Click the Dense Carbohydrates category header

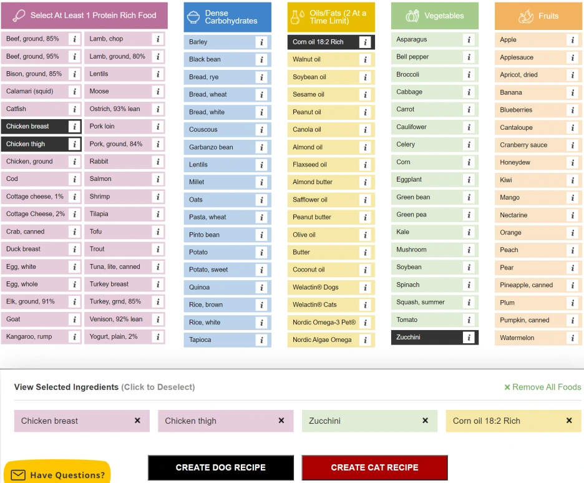(x=227, y=17)
